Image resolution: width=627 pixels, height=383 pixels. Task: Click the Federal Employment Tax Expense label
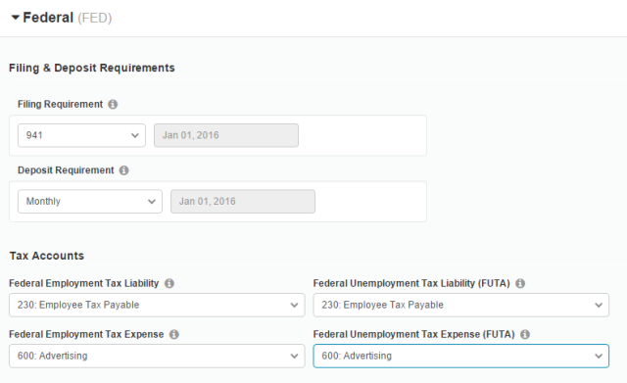click(x=86, y=334)
